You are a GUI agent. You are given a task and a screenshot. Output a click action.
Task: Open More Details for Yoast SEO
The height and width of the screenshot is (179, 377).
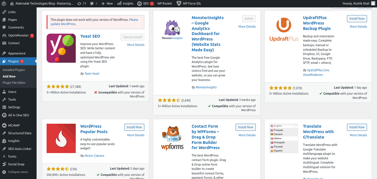[136, 45]
